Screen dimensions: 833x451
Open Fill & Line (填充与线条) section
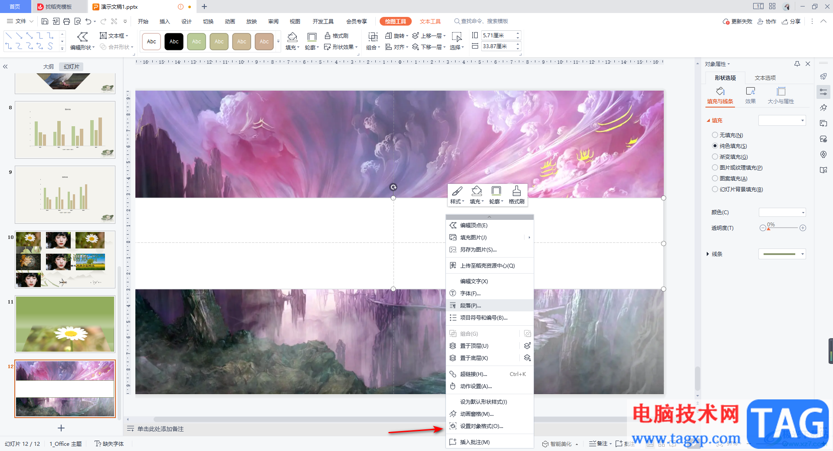click(x=720, y=96)
